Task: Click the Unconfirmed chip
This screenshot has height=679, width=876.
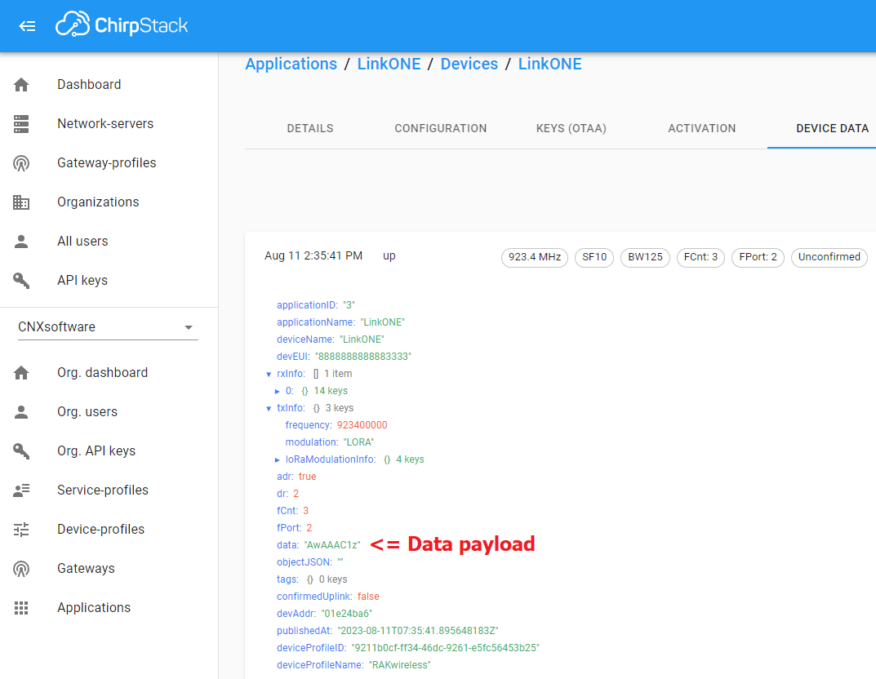Action: click(829, 257)
